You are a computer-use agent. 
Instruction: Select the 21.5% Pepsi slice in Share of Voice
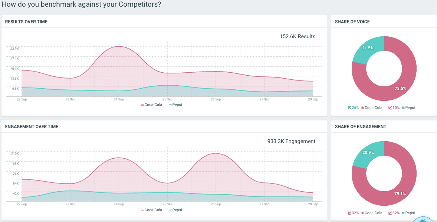(368, 49)
